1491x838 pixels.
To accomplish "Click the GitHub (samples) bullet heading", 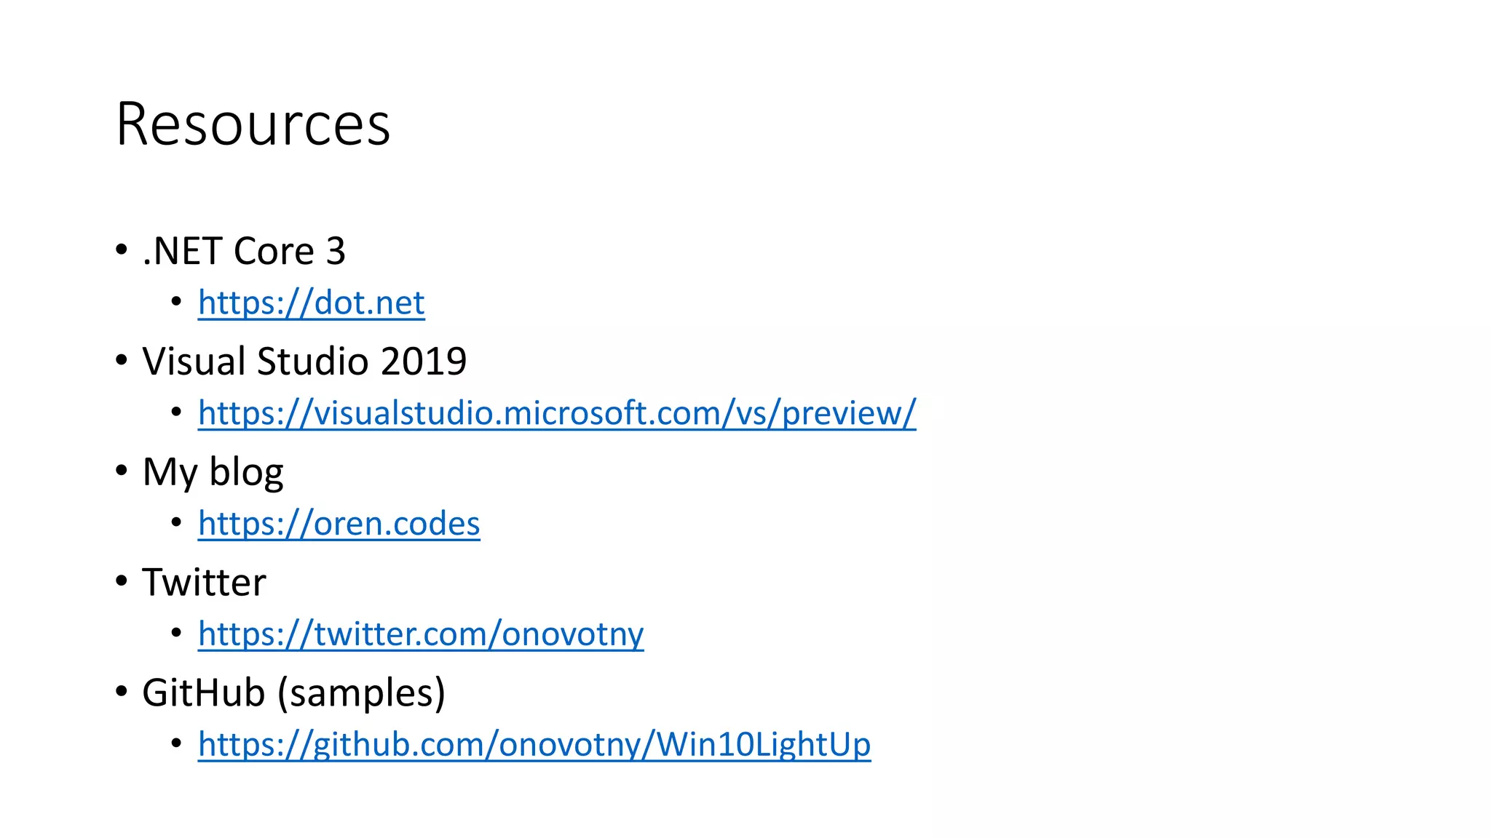I will 293,693.
